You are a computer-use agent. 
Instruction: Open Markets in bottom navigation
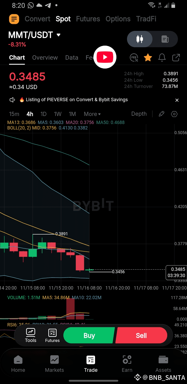point(55,364)
